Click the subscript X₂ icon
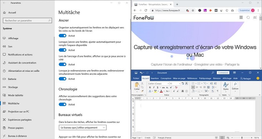Screen dimensions: 262x139 coord(167,88)
